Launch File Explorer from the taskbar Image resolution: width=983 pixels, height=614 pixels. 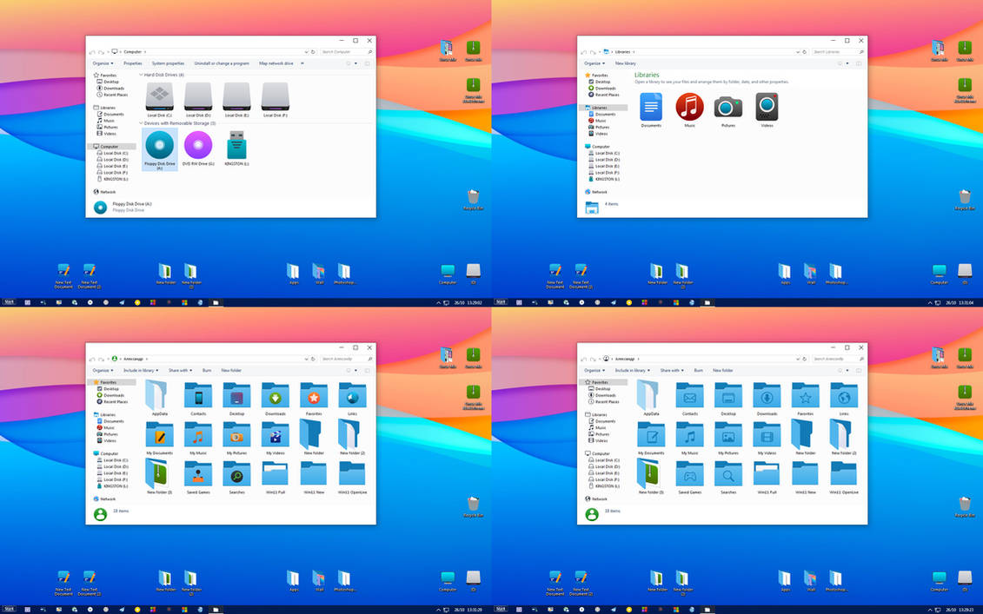click(x=216, y=302)
